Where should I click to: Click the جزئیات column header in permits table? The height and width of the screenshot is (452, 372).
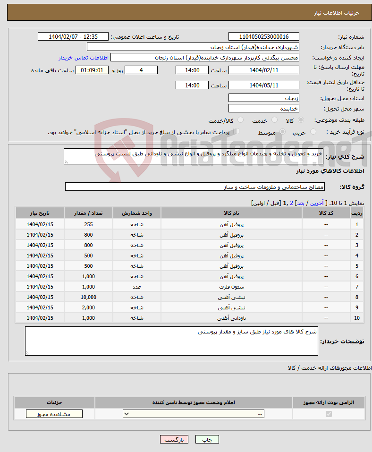tap(54, 402)
